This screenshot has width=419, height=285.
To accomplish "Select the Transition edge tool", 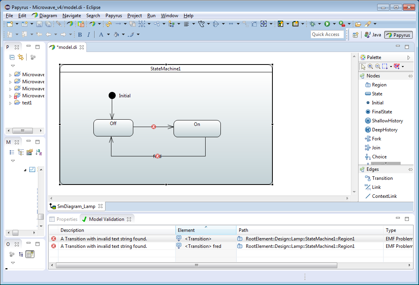I will pos(379,178).
